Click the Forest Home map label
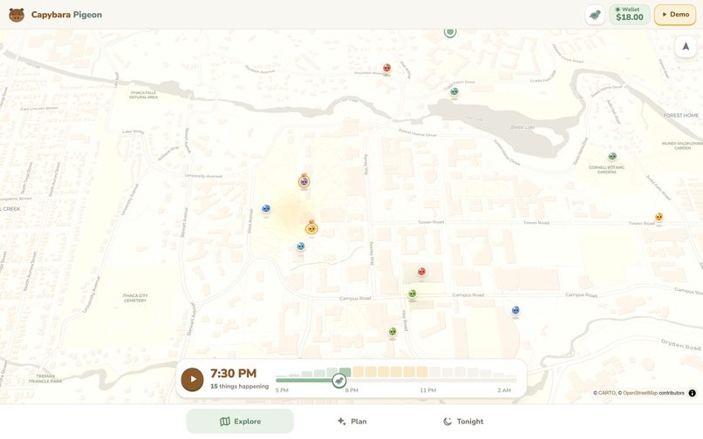Image resolution: width=703 pixels, height=439 pixels. [x=681, y=116]
